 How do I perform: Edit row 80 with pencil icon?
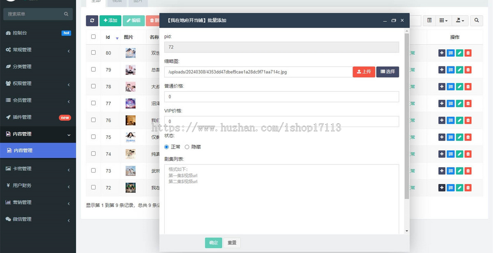[x=459, y=53]
